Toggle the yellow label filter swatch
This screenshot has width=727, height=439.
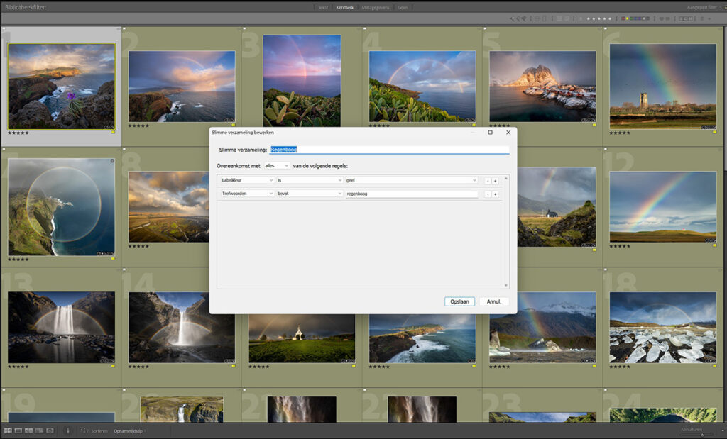tap(628, 18)
